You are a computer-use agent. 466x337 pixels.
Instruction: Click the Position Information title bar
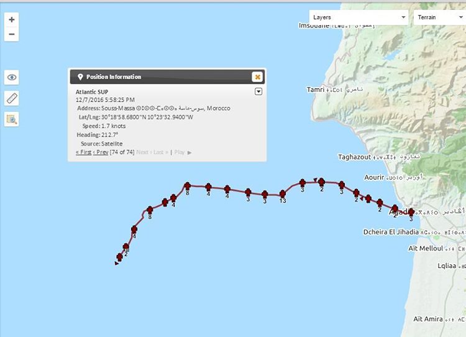point(162,76)
